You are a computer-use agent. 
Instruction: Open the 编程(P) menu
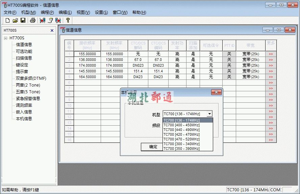47,12
